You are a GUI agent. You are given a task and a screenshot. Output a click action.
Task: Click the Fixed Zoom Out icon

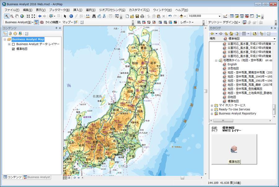click(33, 16)
